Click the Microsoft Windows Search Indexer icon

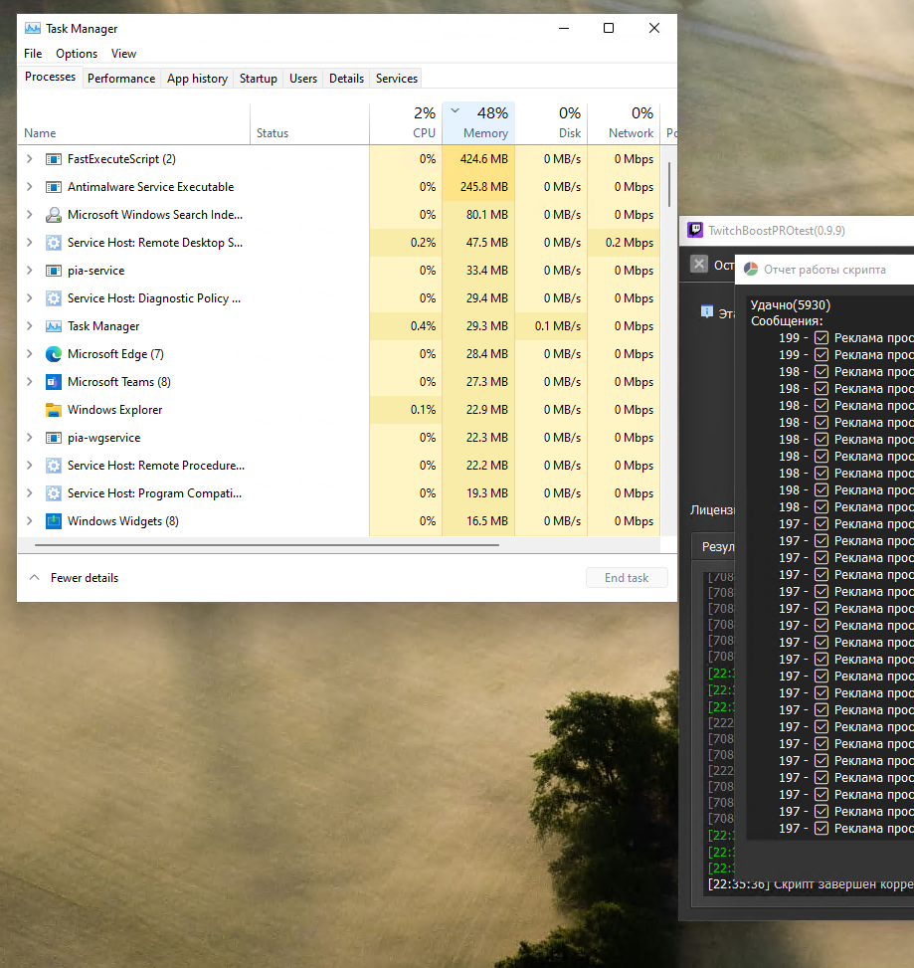(x=54, y=215)
